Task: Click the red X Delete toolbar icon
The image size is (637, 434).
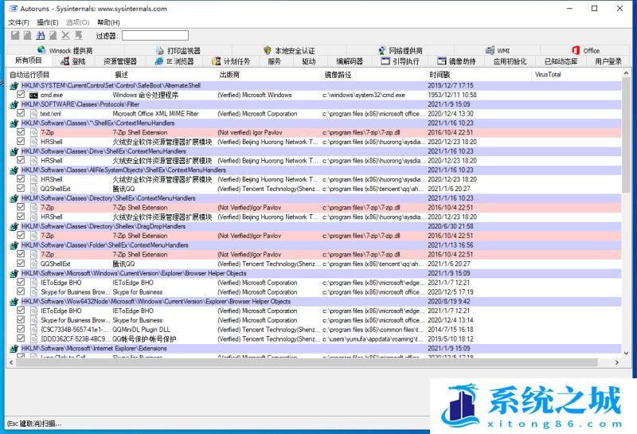Action: pyautogui.click(x=65, y=36)
